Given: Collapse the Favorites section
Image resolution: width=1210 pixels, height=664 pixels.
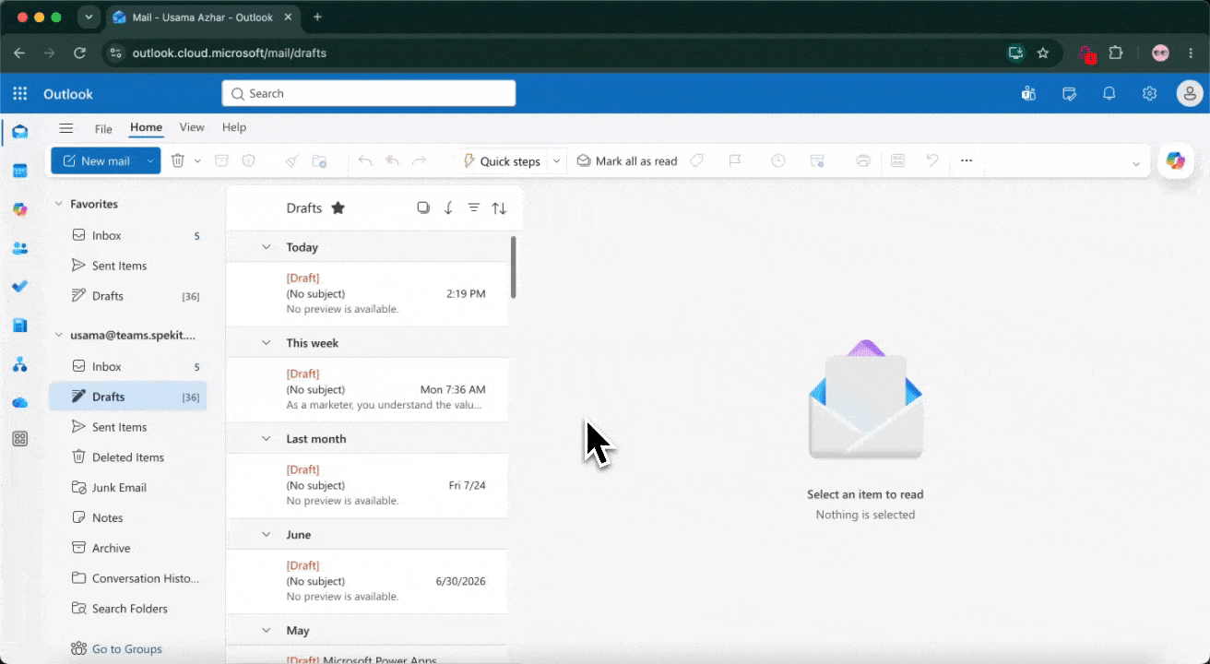Looking at the screenshot, I should point(59,204).
